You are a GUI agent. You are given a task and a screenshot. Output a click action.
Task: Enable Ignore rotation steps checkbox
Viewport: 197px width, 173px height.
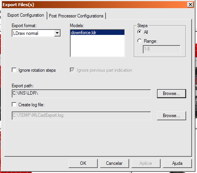point(14,70)
